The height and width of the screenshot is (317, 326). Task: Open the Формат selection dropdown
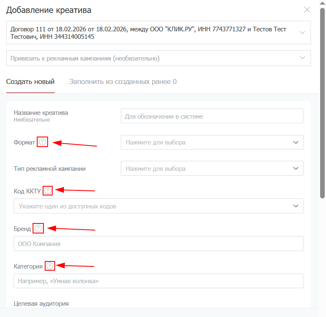click(212, 142)
